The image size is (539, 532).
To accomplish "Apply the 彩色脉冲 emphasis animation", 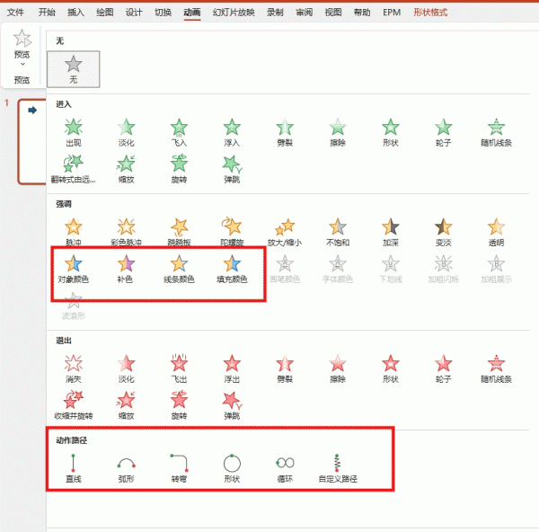I will (126, 232).
